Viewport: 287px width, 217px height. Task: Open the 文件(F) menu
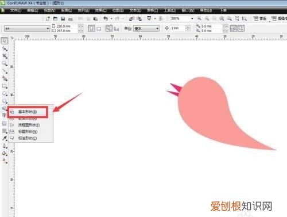click(x=15, y=10)
